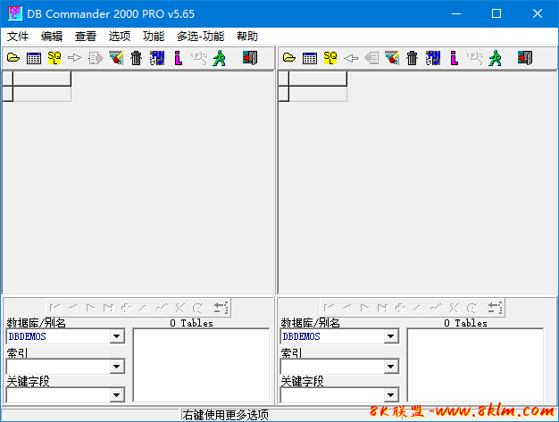The height and width of the screenshot is (422, 559).
Task: Click the open folder icon in right toolbar
Action: pos(288,58)
